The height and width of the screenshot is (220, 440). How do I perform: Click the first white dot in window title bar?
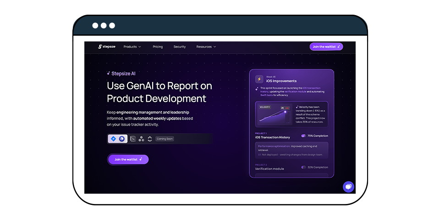tap(95, 26)
